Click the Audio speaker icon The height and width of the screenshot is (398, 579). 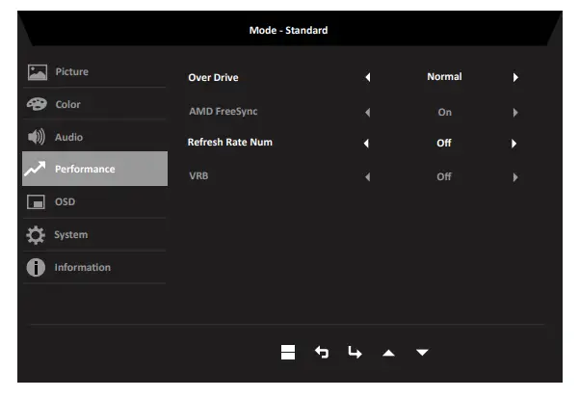coord(37,137)
